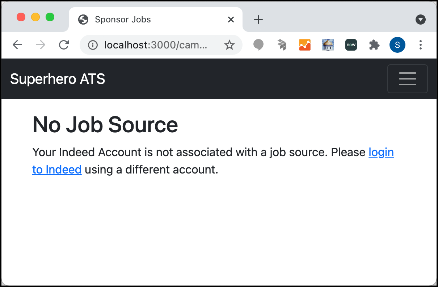Image resolution: width=438 pixels, height=287 pixels.
Task: Open the 'now' ServiceNow extension icon
Action: point(351,45)
